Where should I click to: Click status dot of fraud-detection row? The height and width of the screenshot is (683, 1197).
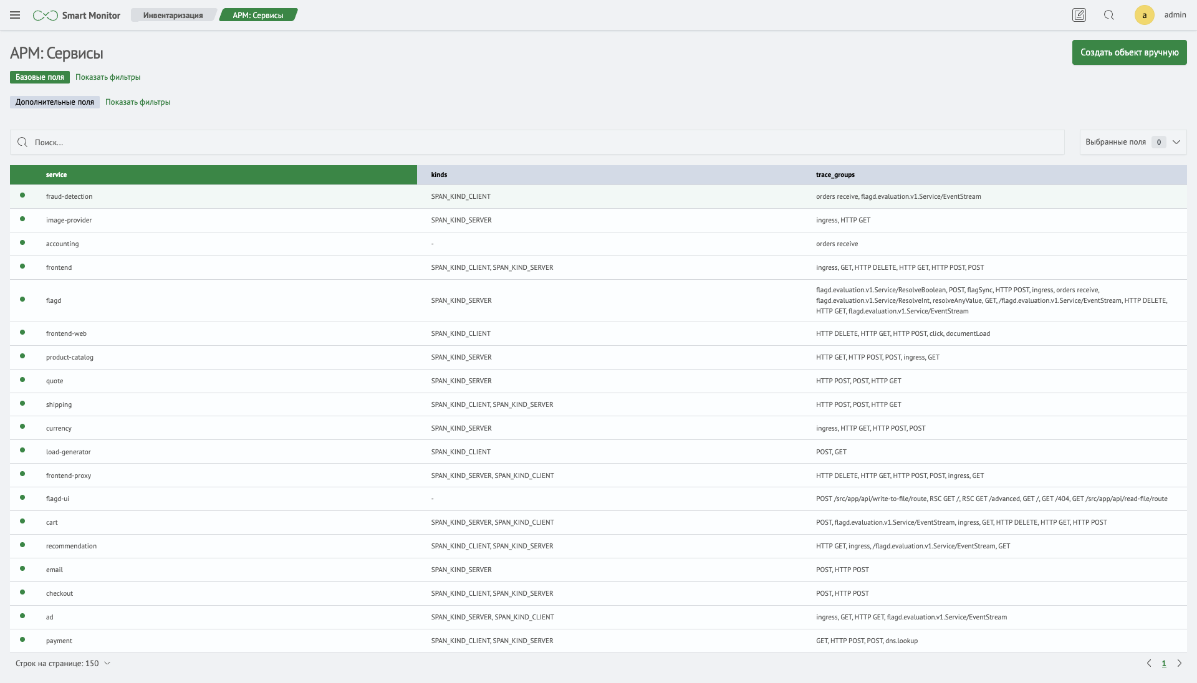pos(22,195)
